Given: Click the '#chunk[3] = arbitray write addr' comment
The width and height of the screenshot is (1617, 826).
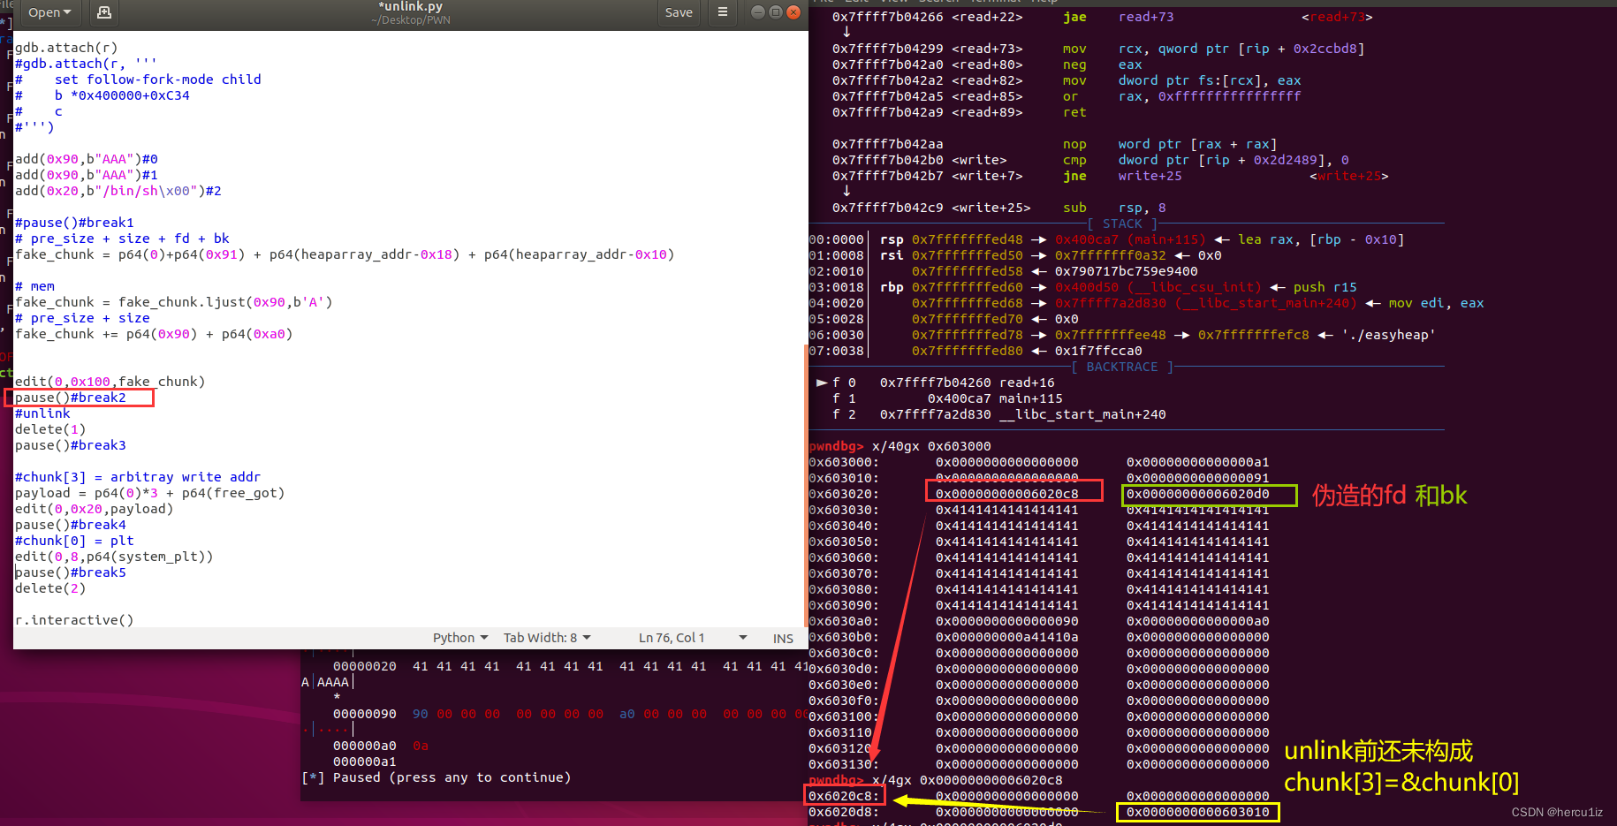Looking at the screenshot, I should (138, 477).
